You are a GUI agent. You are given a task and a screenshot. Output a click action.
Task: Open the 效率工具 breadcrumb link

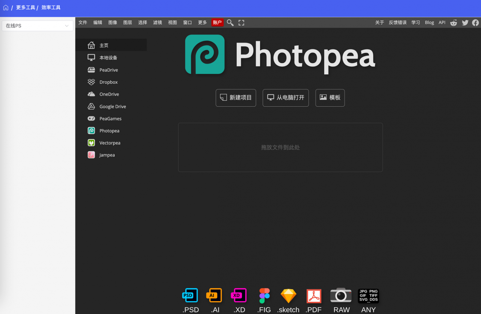tap(51, 8)
